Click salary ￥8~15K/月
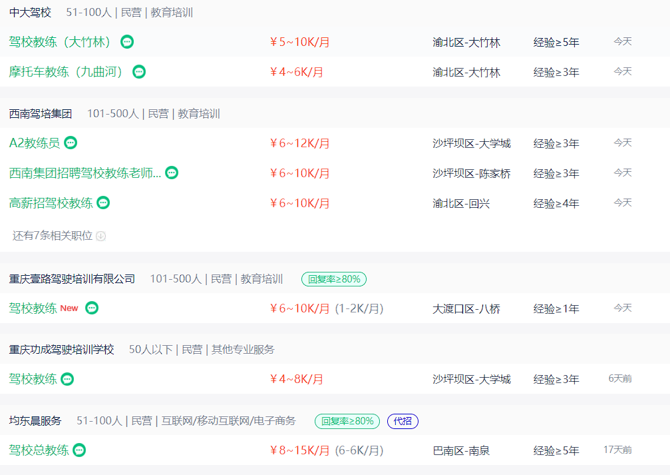670x475 pixels. point(299,450)
